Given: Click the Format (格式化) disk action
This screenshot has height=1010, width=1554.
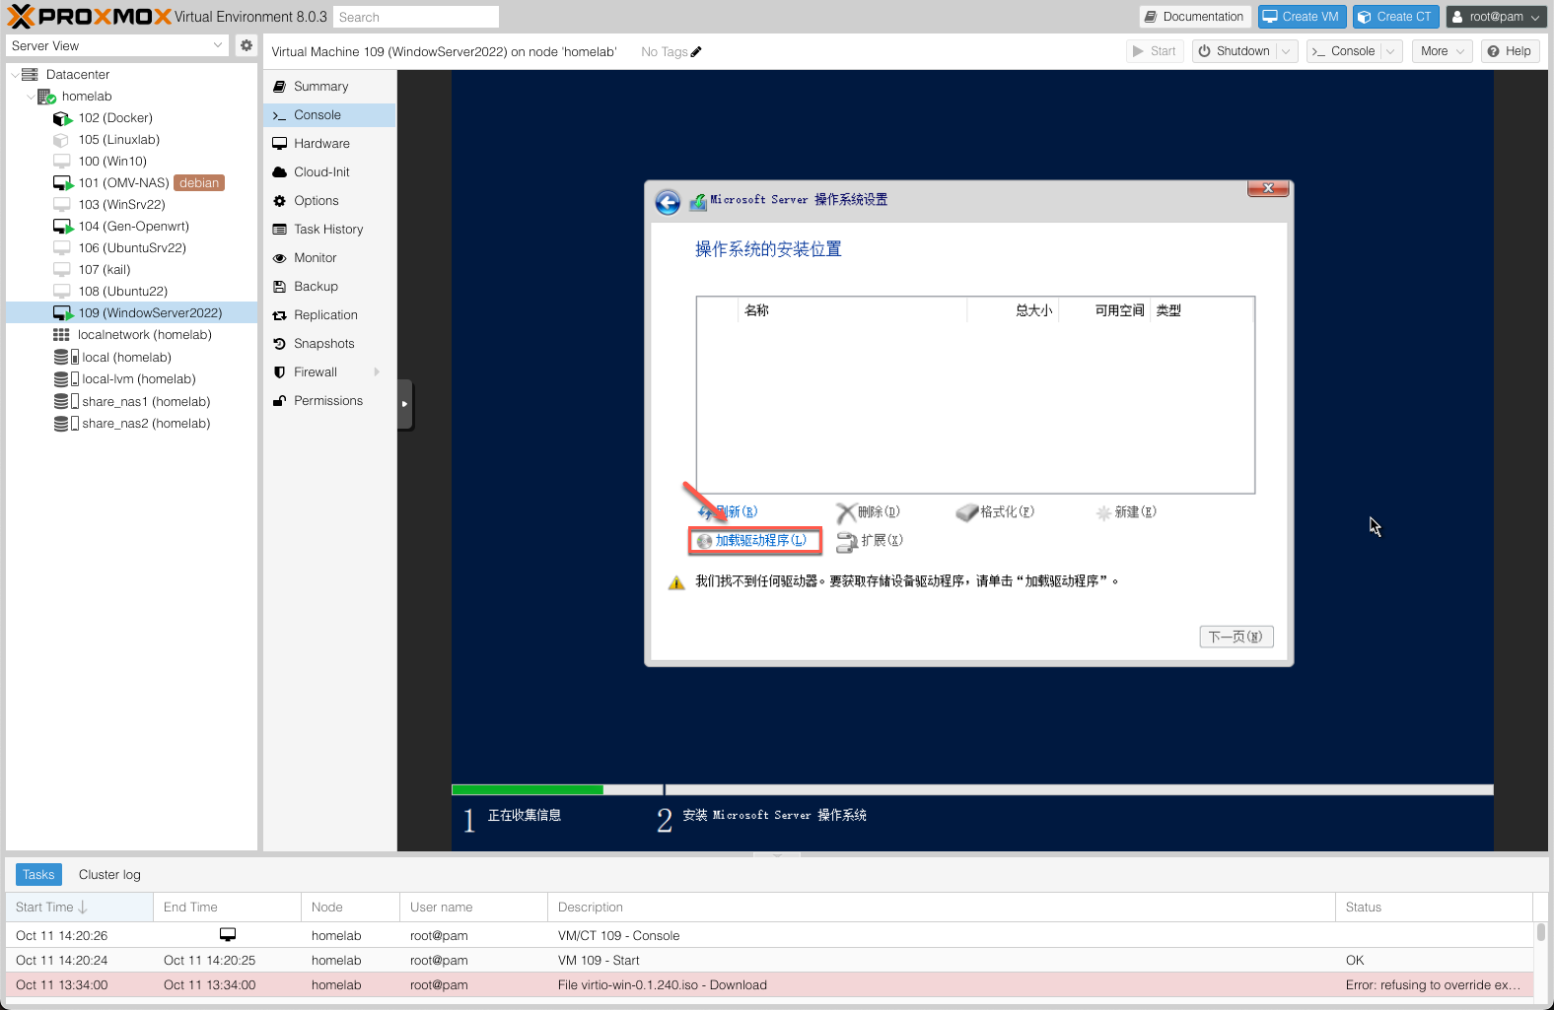Looking at the screenshot, I should [x=995, y=512].
